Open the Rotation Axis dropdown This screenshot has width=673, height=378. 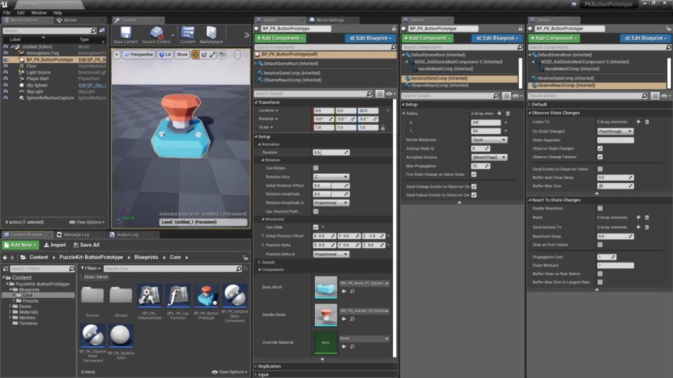pyautogui.click(x=331, y=177)
